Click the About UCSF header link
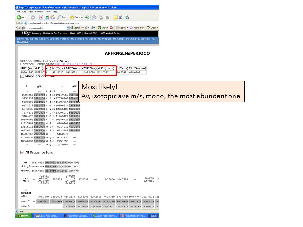The width and height of the screenshot is (303, 227). [75, 33]
